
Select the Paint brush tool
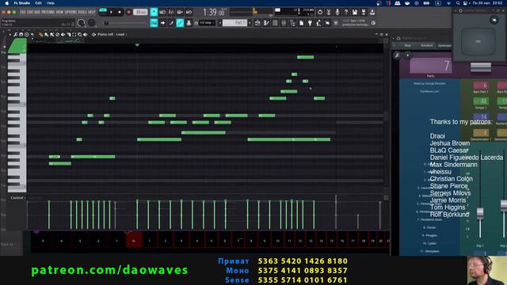pyautogui.click(x=46, y=34)
